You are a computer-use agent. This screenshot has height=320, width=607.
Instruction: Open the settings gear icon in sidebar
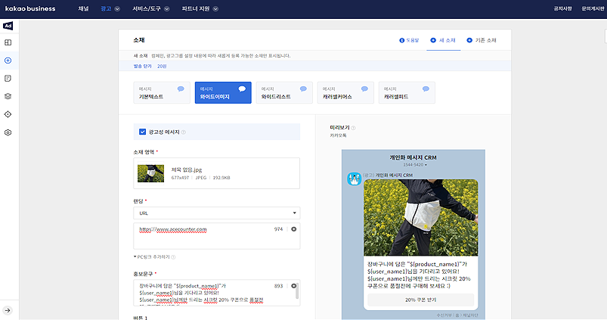(x=8, y=132)
